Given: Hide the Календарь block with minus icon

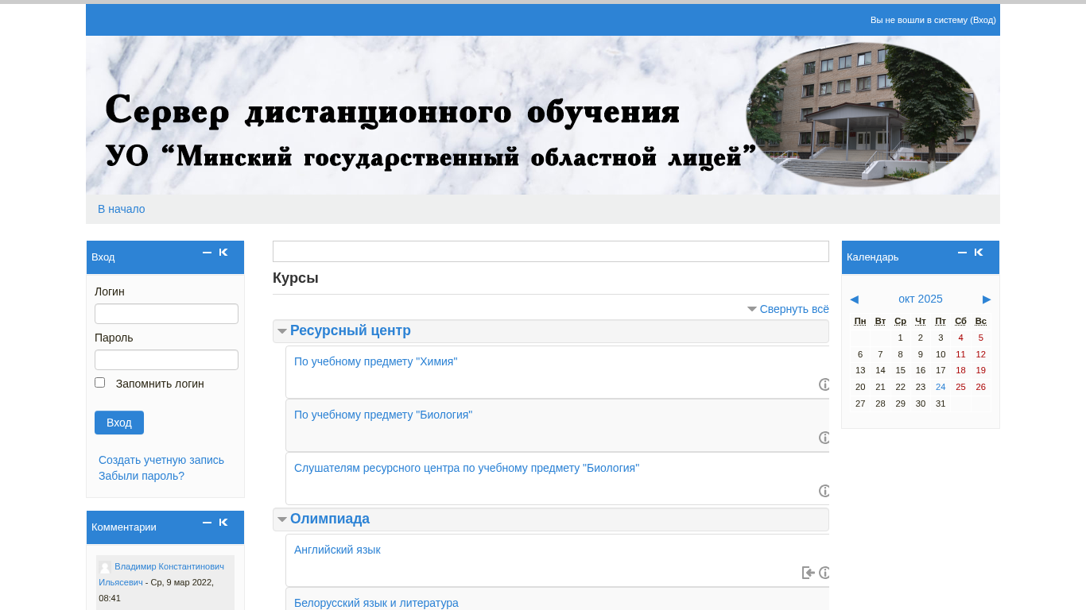Looking at the screenshot, I should 962,253.
